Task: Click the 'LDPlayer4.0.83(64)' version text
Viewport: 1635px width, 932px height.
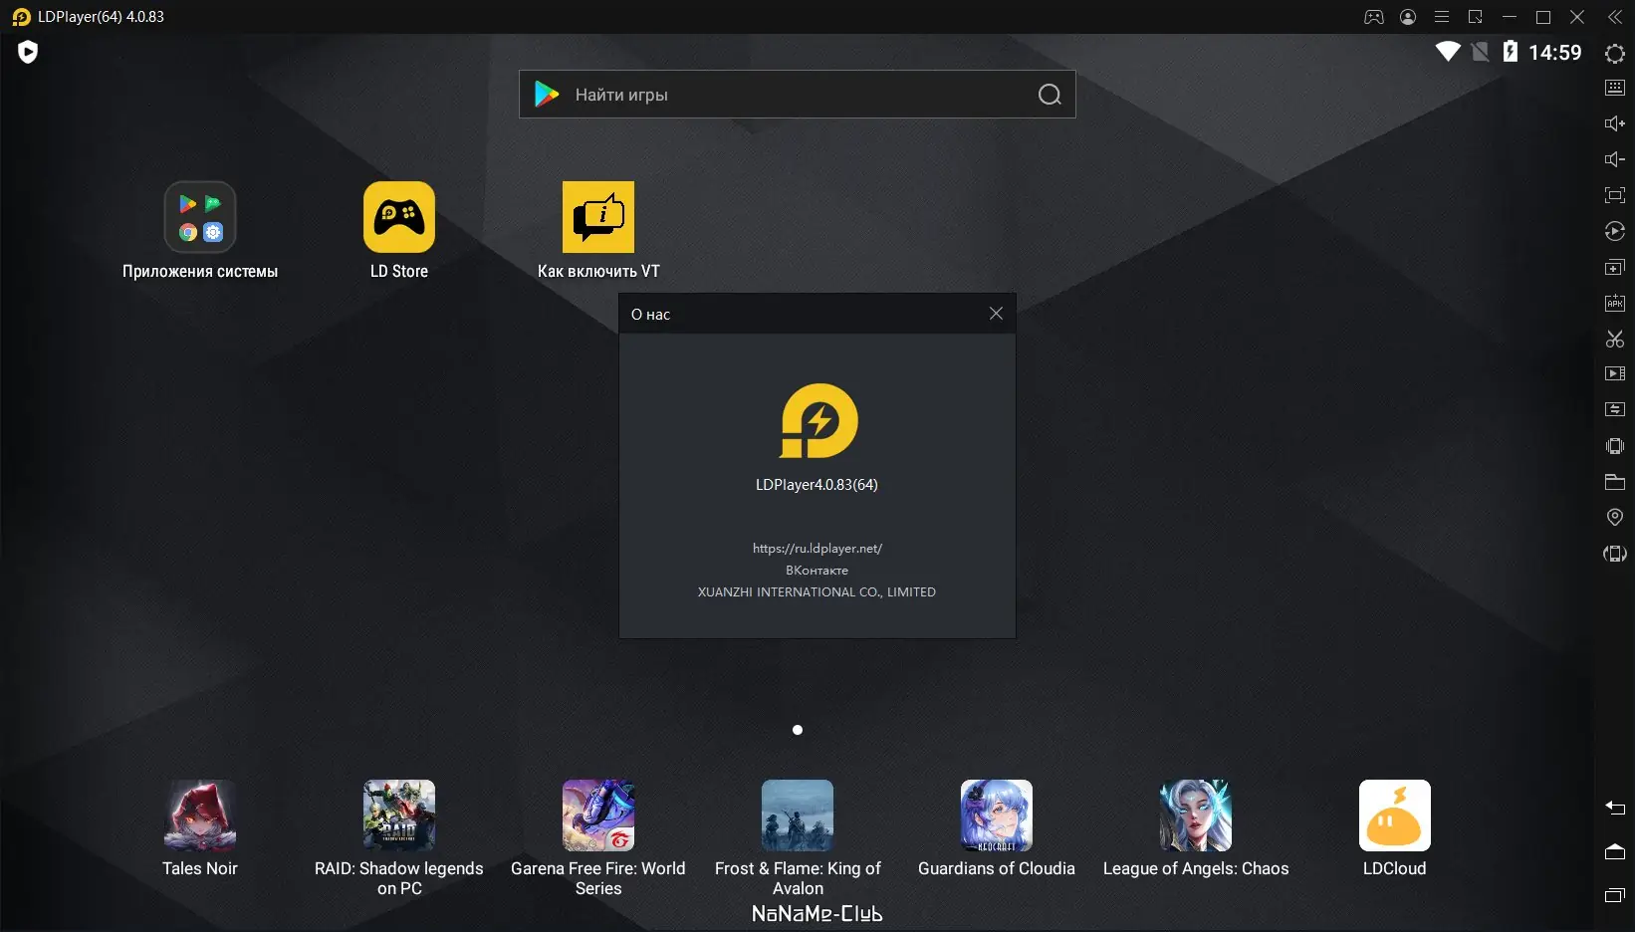Action: click(817, 485)
